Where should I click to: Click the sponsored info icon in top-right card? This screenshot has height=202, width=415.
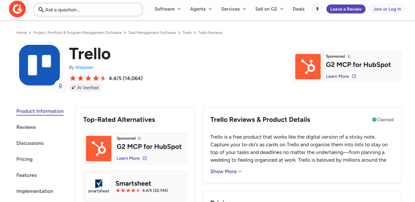pos(349,57)
